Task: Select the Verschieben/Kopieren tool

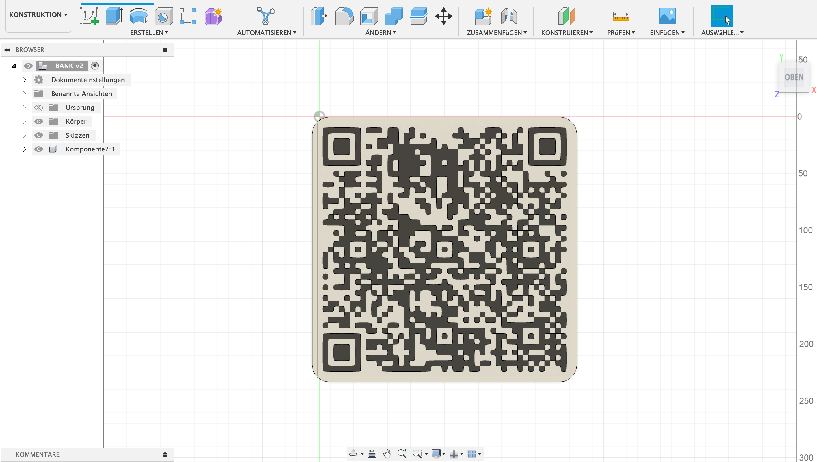Action: [443, 16]
